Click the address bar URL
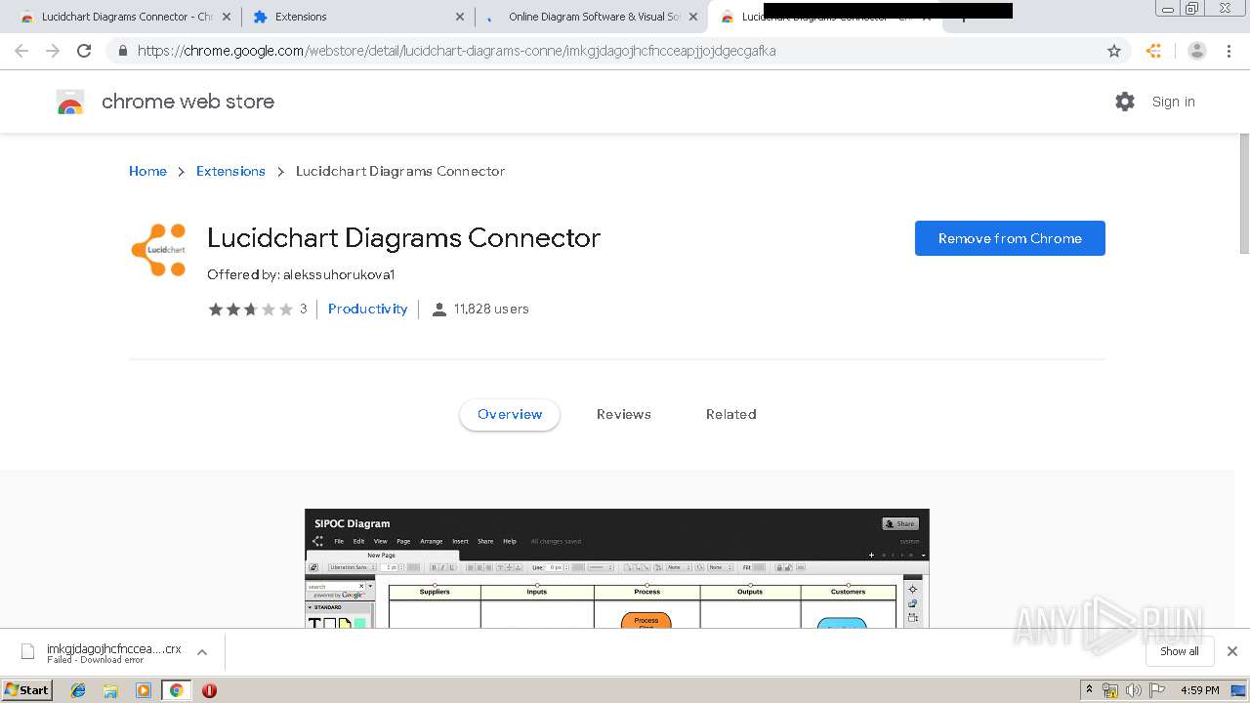The width and height of the screenshot is (1250, 703). [x=457, y=51]
